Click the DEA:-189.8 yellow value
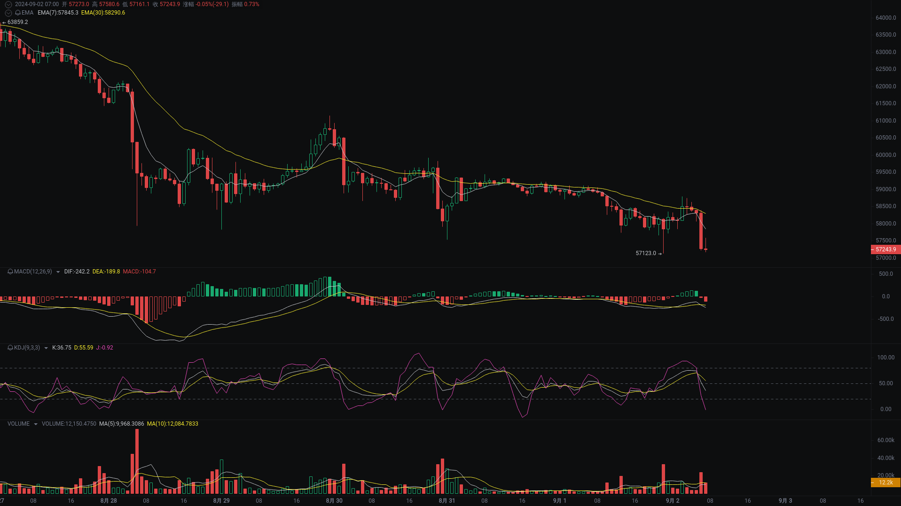Viewport: 901px width, 506px height. pyautogui.click(x=106, y=272)
